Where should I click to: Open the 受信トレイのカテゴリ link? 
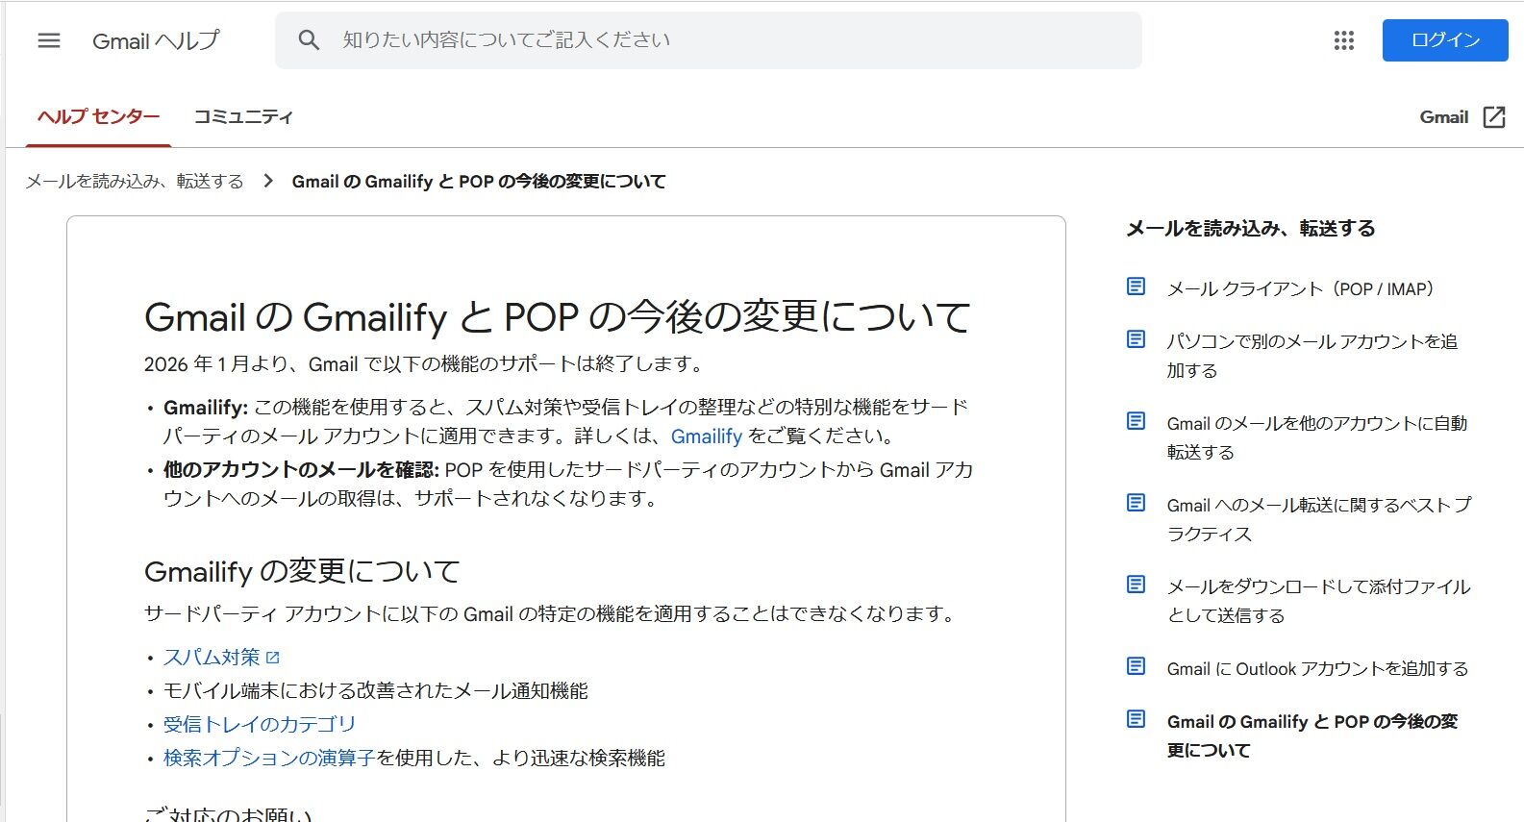pyautogui.click(x=260, y=724)
